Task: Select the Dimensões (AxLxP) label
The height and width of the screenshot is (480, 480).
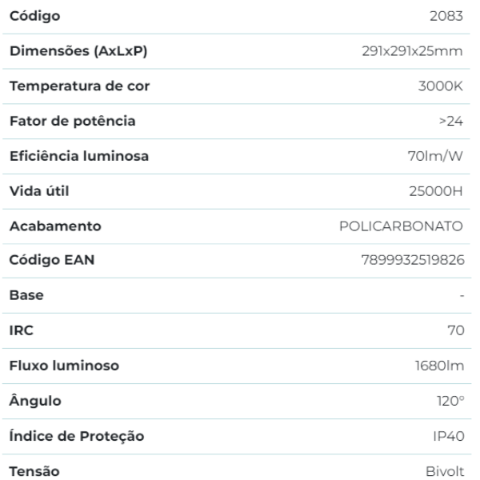Action: coord(77,51)
